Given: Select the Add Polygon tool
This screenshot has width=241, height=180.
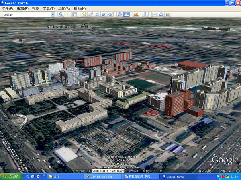Looking at the screenshot, I should pos(91,14).
